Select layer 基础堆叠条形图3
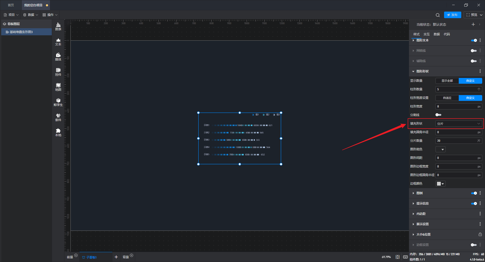This screenshot has height=262, width=485. 27,32
